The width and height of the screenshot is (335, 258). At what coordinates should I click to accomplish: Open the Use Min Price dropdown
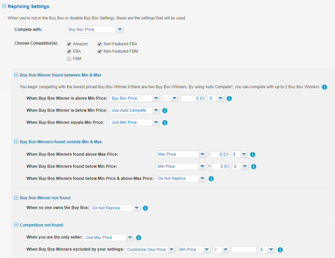134,122
